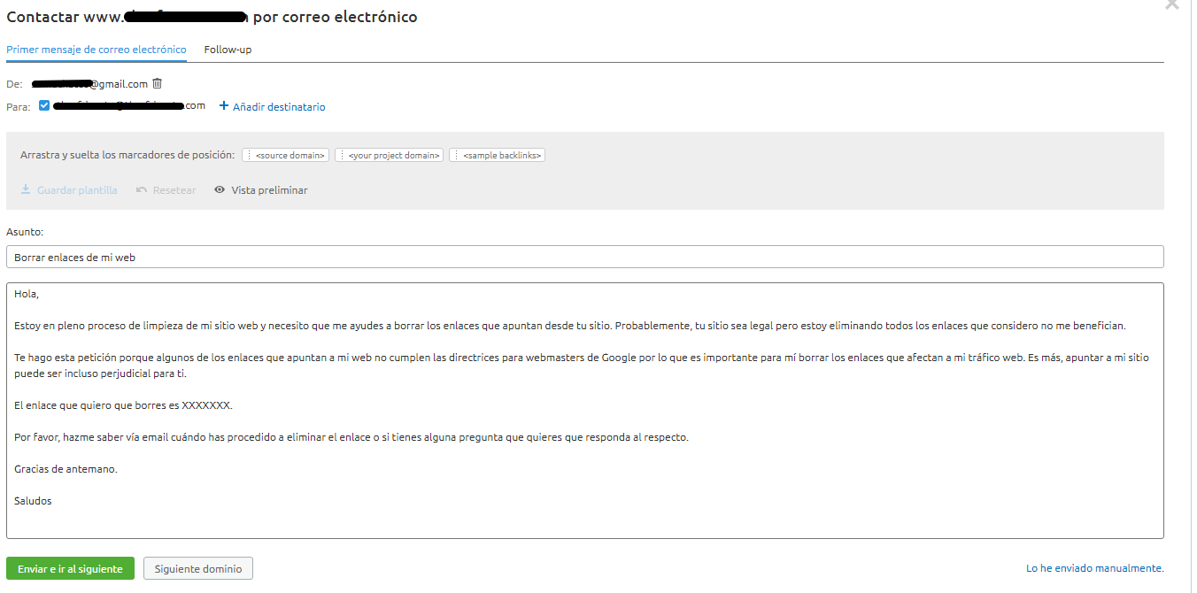Viewport: 1197px width, 593px height.
Task: Open Añadir destinatario to add a recipient
Action: tap(279, 106)
